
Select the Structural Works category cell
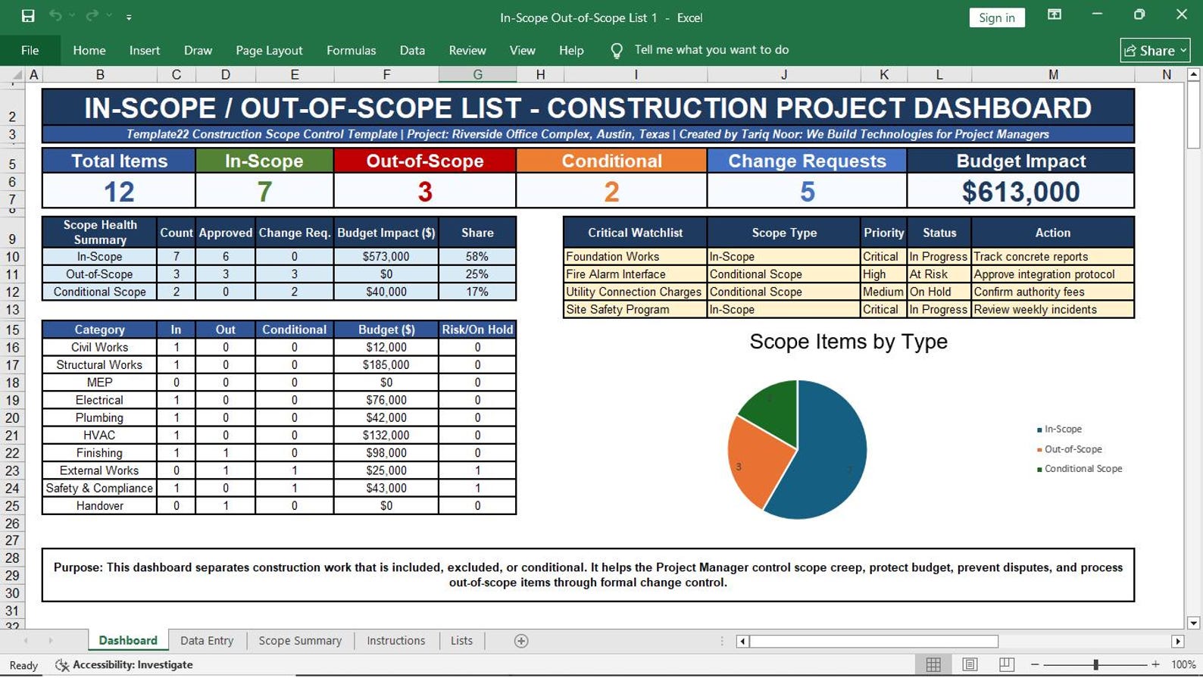tap(99, 365)
